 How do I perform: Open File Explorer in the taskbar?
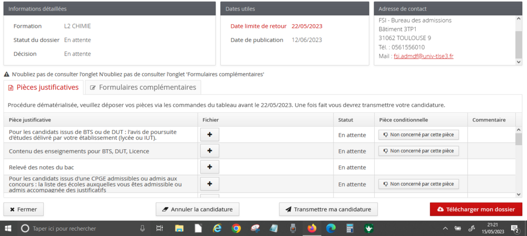coord(179,229)
